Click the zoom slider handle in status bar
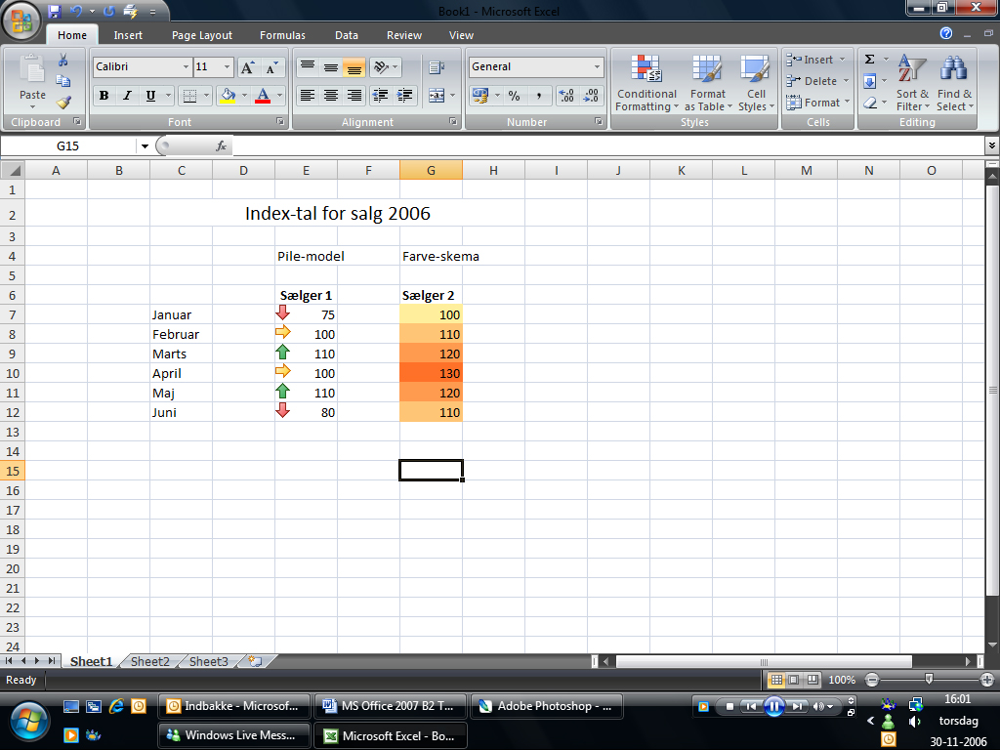1000x750 pixels. click(929, 679)
